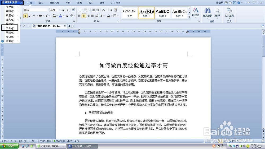Viewport: 265px width, 149px height.
Task: Open underline style dropdown arrow
Action: click(x=37, y=16)
